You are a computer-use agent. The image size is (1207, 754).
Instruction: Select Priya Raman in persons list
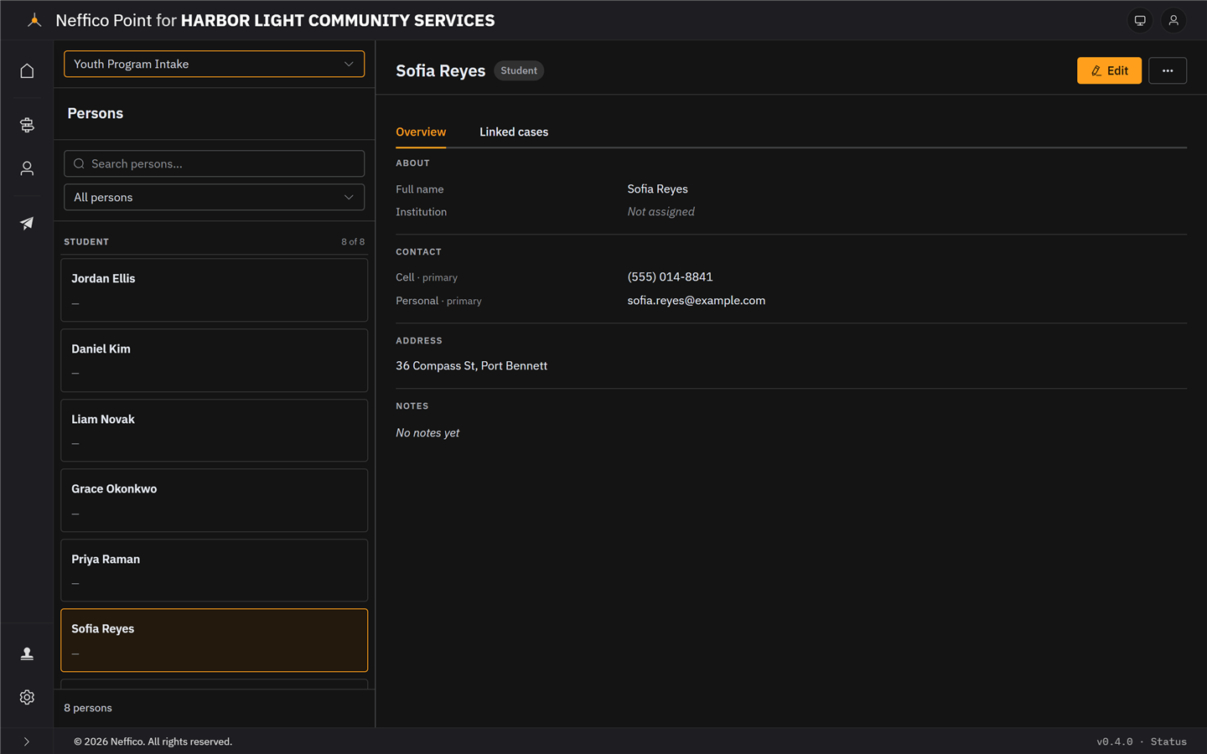[215, 571]
